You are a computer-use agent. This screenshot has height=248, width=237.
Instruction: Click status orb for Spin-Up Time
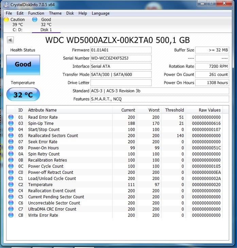[11, 123]
